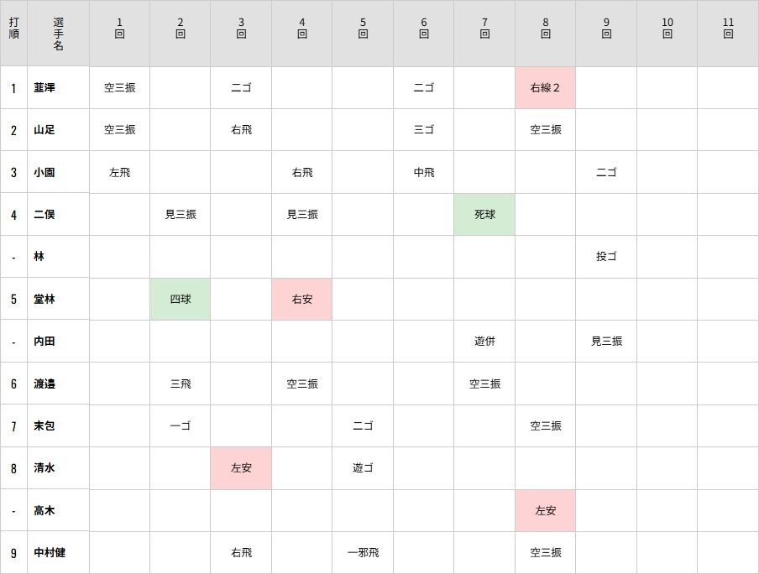Select 堂林's pink 右安 result cell
The width and height of the screenshot is (759, 574).
(x=302, y=300)
